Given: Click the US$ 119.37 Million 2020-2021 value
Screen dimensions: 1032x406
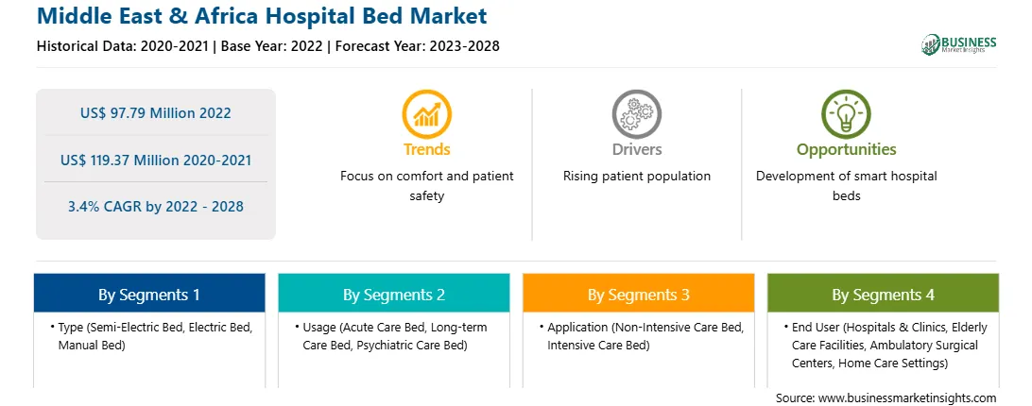Looking at the screenshot, I should click(155, 160).
